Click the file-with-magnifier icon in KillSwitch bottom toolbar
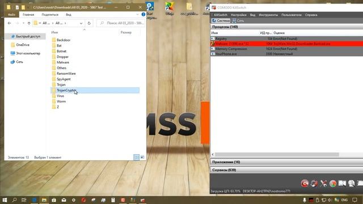Image resolution: width=363 pixels, height=204 pixels. click(x=342, y=184)
